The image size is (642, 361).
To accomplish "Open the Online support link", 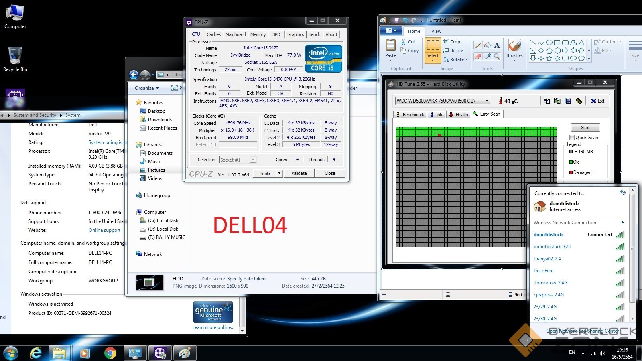I will click(104, 230).
